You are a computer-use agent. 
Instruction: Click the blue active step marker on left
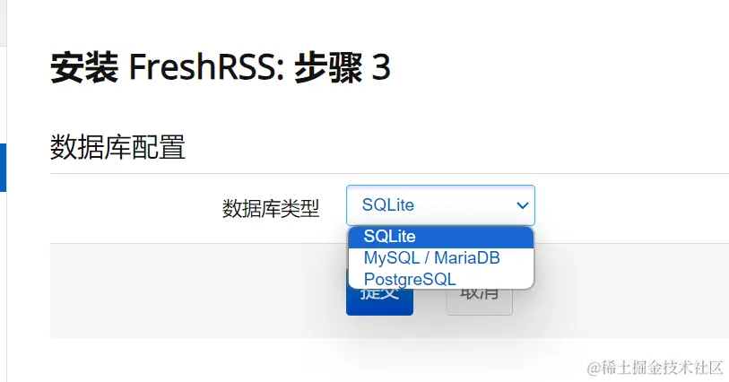[3, 168]
